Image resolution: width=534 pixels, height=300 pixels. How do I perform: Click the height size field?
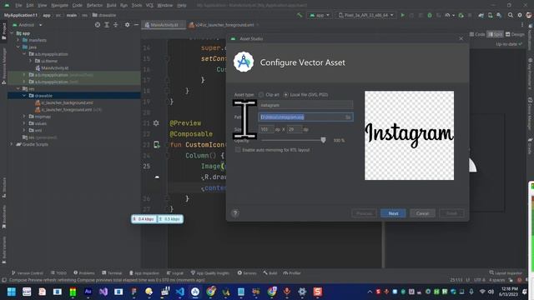tap(295, 129)
